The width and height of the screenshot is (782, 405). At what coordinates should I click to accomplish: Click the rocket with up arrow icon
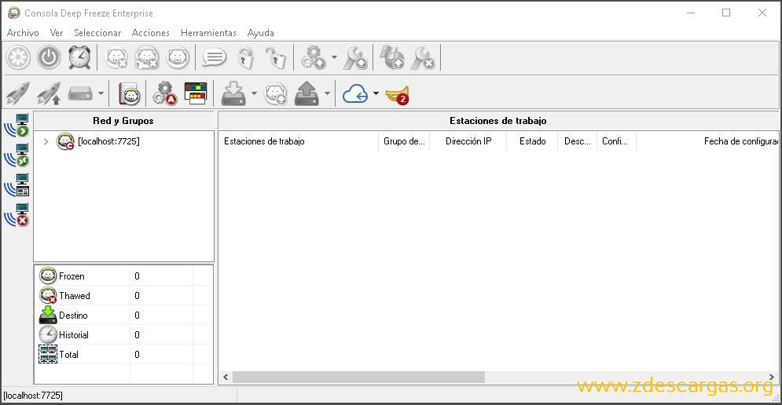[49, 93]
